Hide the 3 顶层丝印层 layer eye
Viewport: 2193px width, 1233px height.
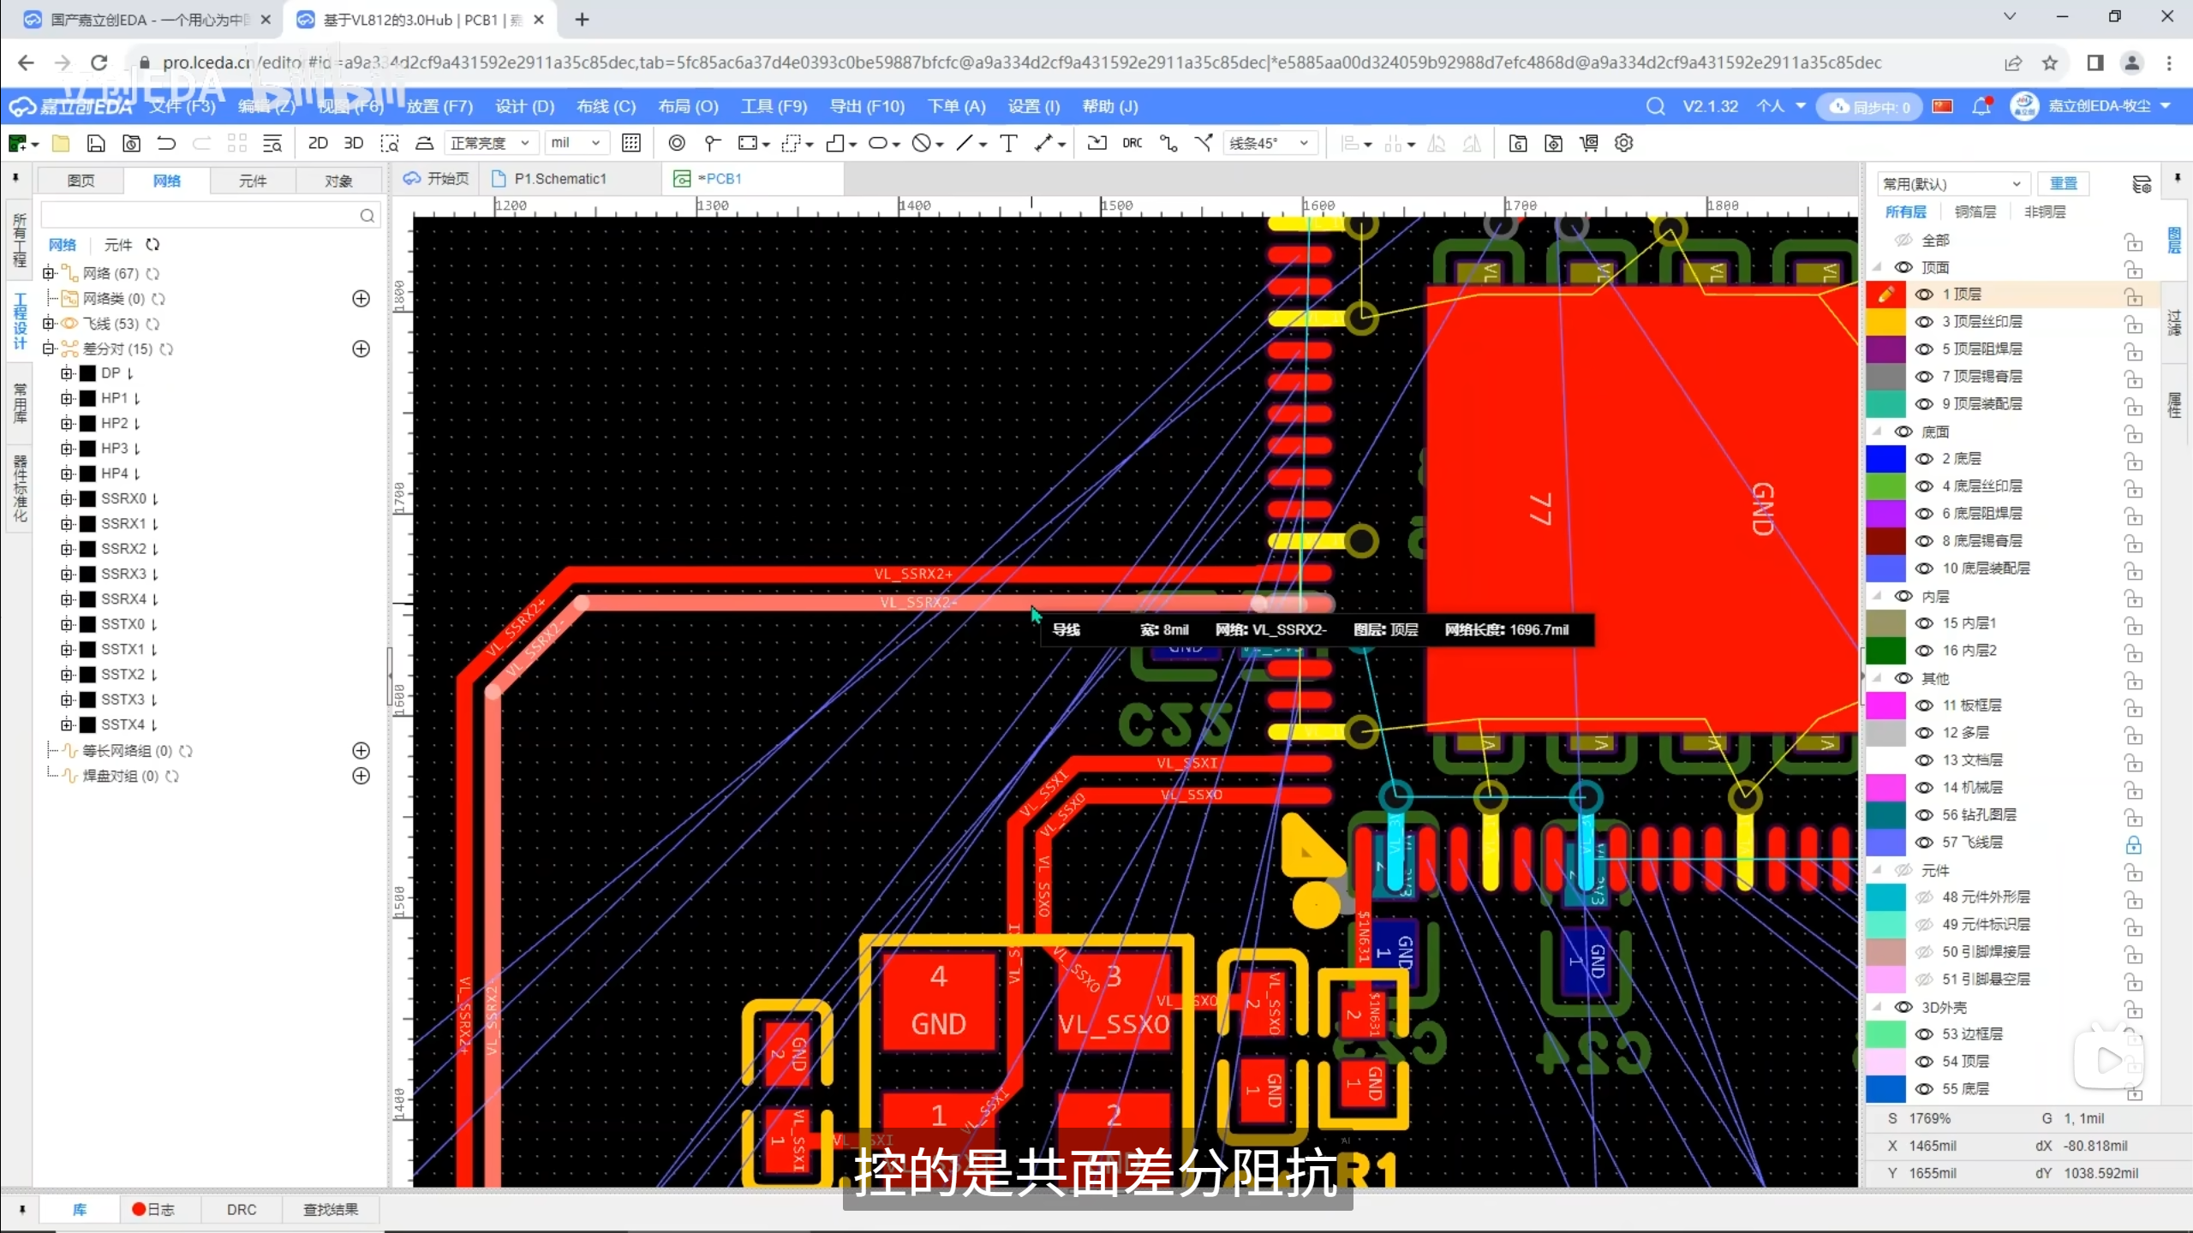pos(1924,322)
